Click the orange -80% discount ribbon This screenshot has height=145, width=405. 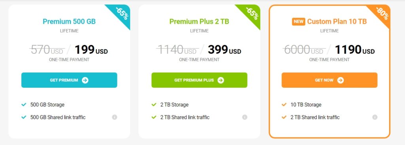point(382,13)
